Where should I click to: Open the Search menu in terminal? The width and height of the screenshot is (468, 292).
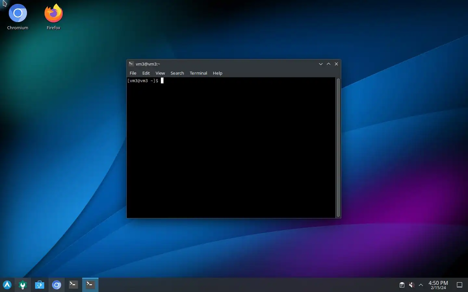pos(177,73)
